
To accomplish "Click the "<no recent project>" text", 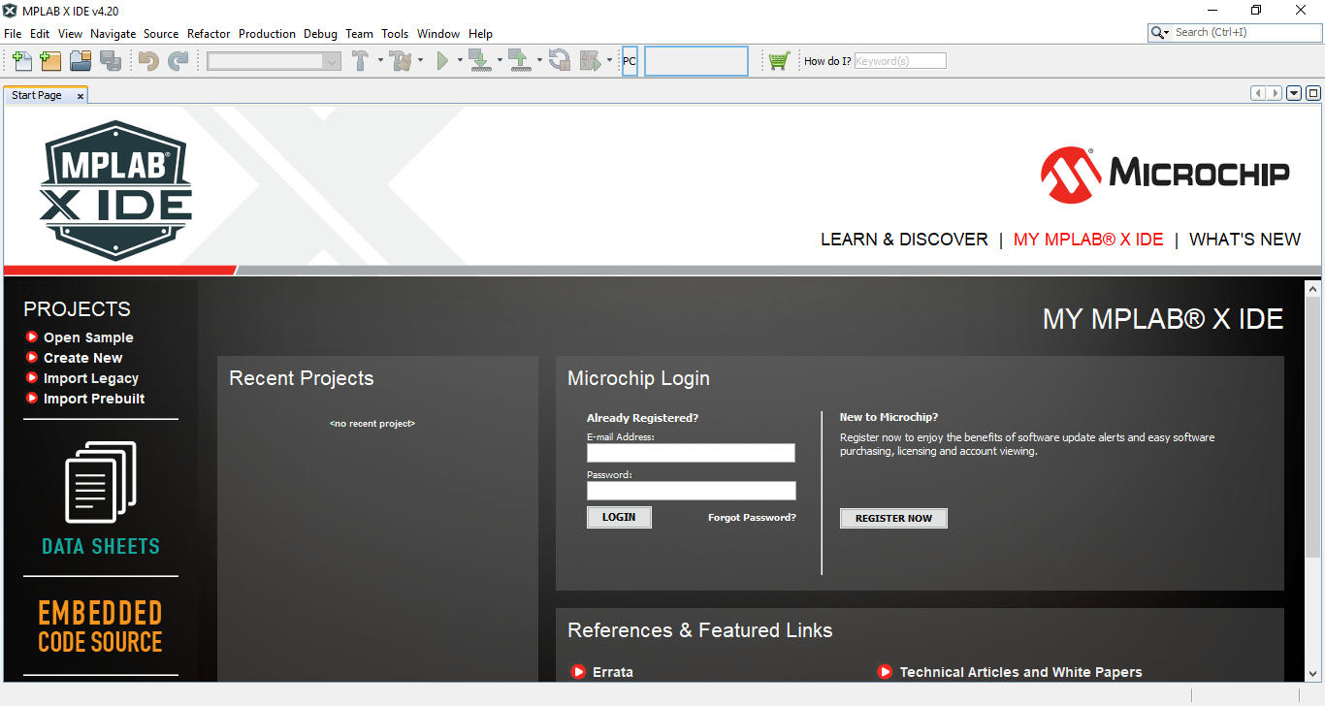I will tap(372, 424).
